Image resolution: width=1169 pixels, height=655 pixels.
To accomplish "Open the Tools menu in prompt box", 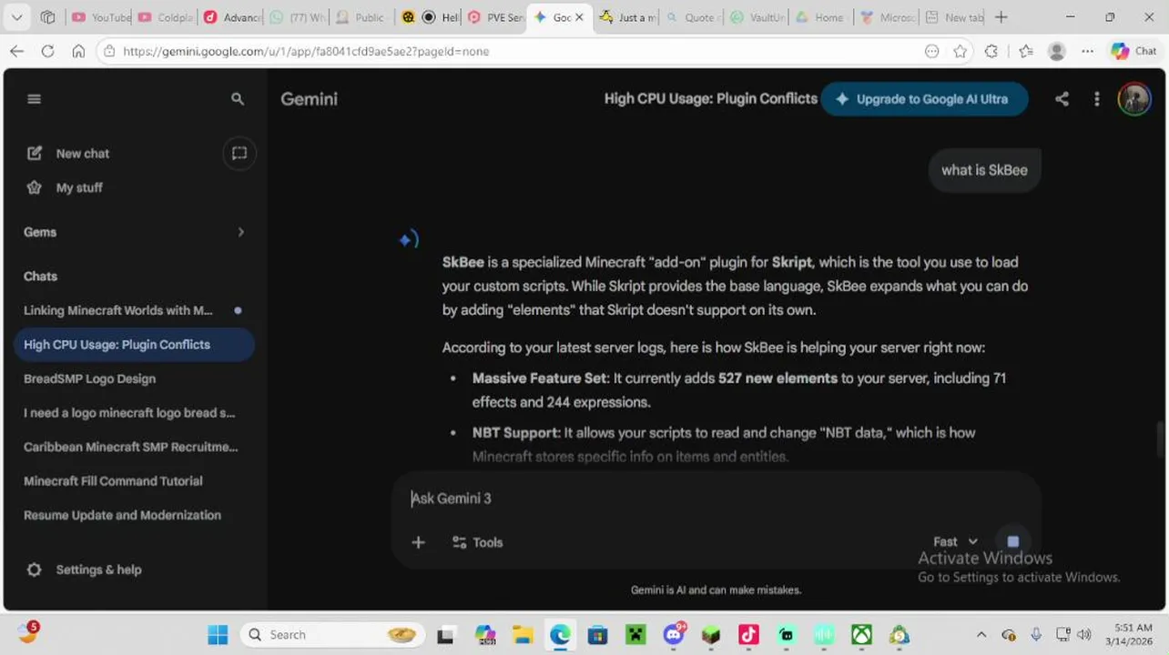I will click(477, 542).
